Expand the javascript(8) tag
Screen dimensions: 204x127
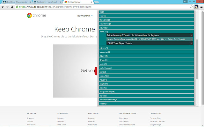pos(146,52)
